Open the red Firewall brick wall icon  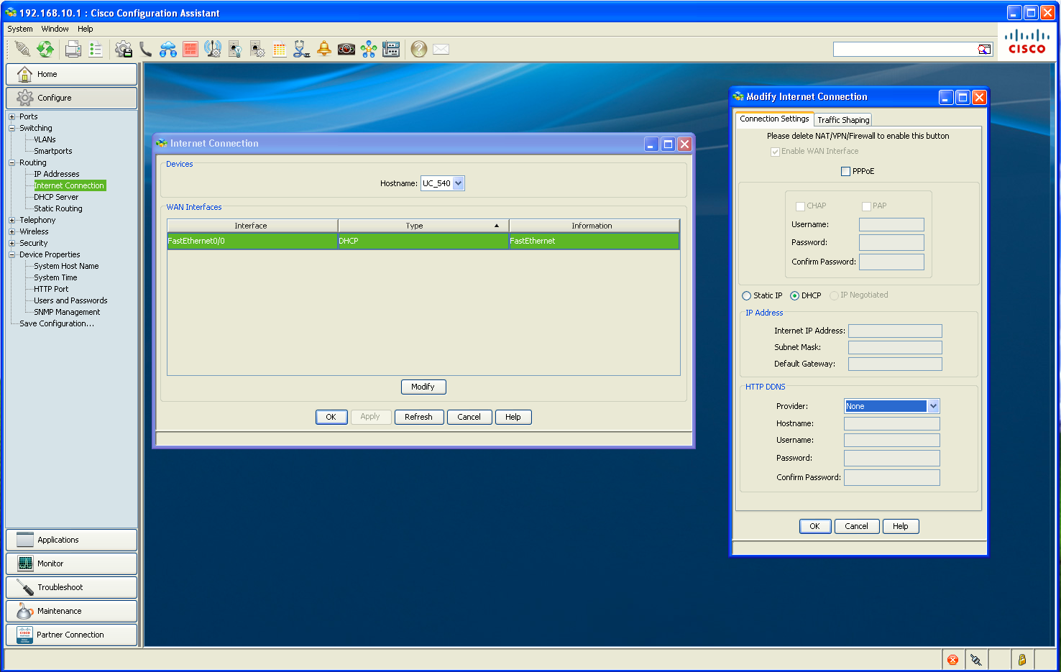pyautogui.click(x=190, y=49)
